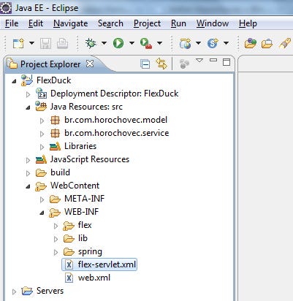Click the Open Type toolbar icon

(x=251, y=43)
